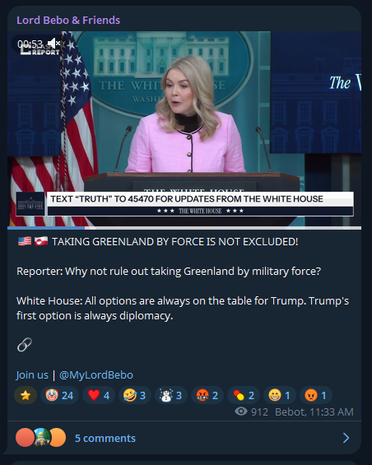Screen dimensions: 372x465
Task: React with the cursing face emoji
Action: pos(207,395)
